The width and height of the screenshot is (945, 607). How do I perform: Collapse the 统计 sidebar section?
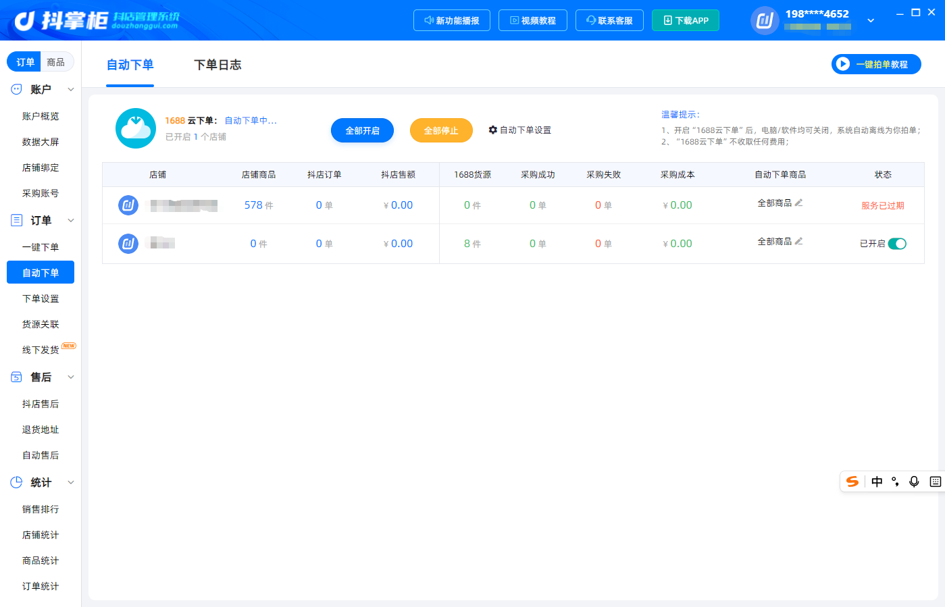pyautogui.click(x=71, y=482)
